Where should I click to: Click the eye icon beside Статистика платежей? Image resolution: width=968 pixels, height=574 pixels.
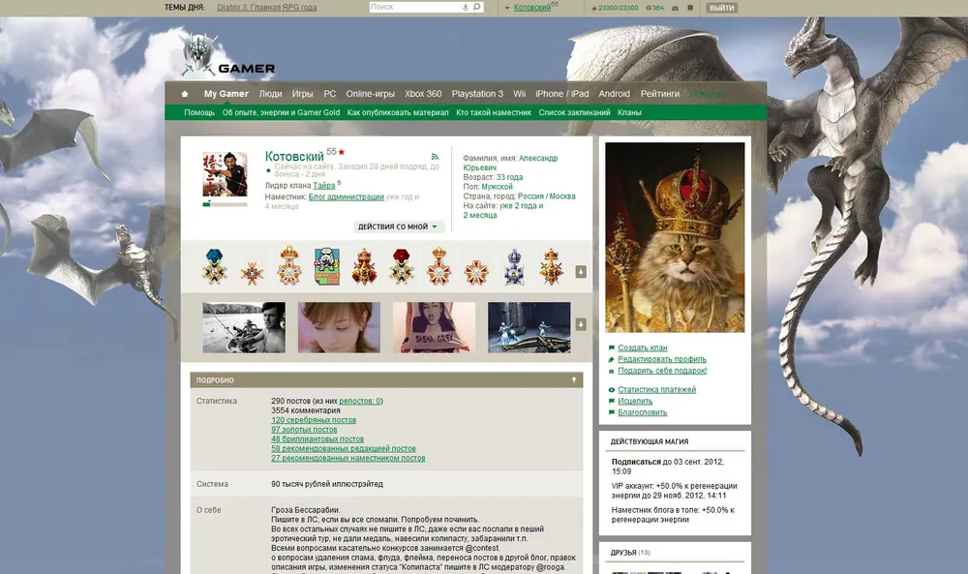[612, 390]
